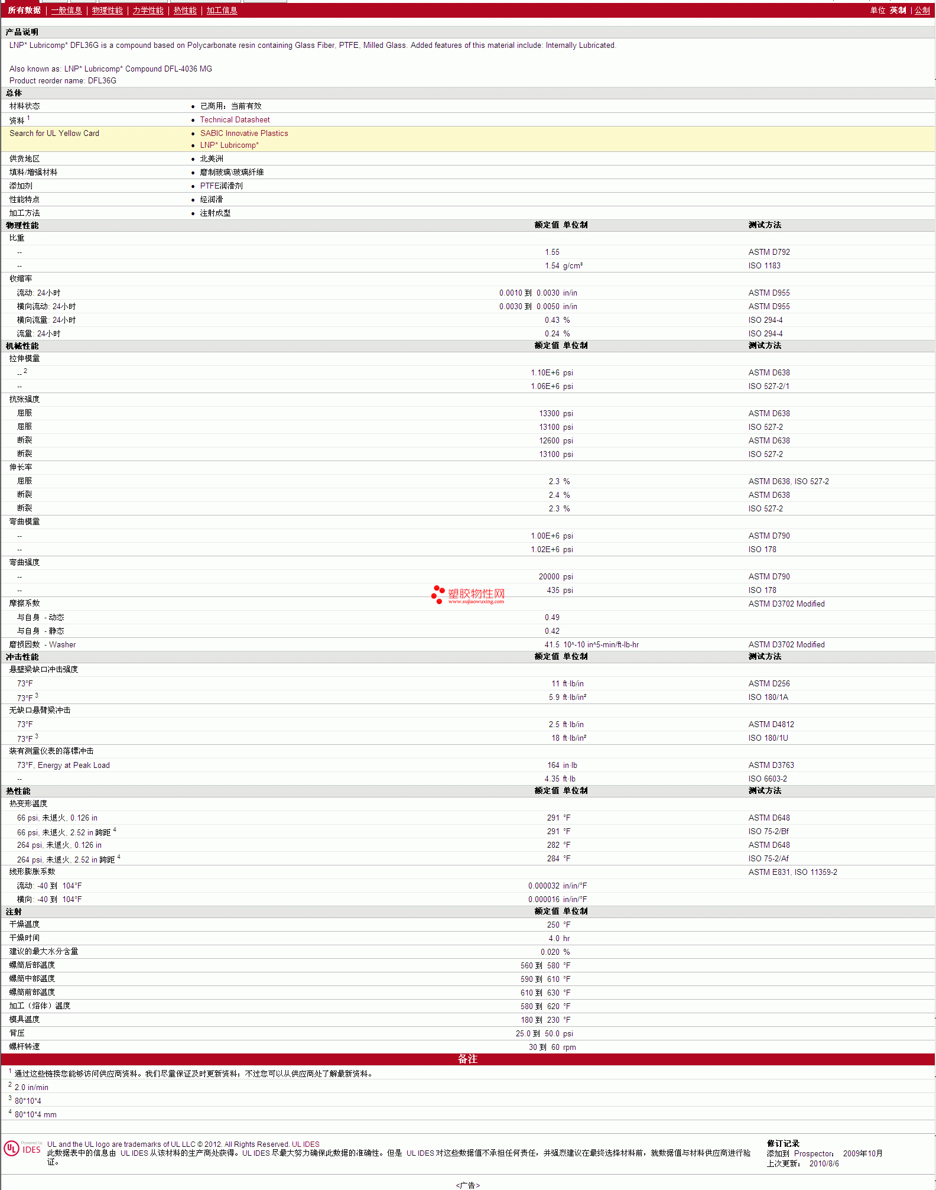Click the 修订记录 heading
The width and height of the screenshot is (936, 1190).
point(783,1144)
